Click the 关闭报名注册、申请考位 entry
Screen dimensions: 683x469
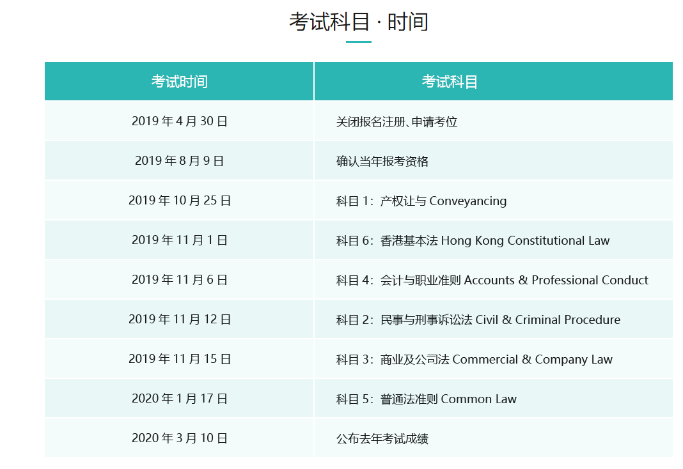(x=396, y=121)
